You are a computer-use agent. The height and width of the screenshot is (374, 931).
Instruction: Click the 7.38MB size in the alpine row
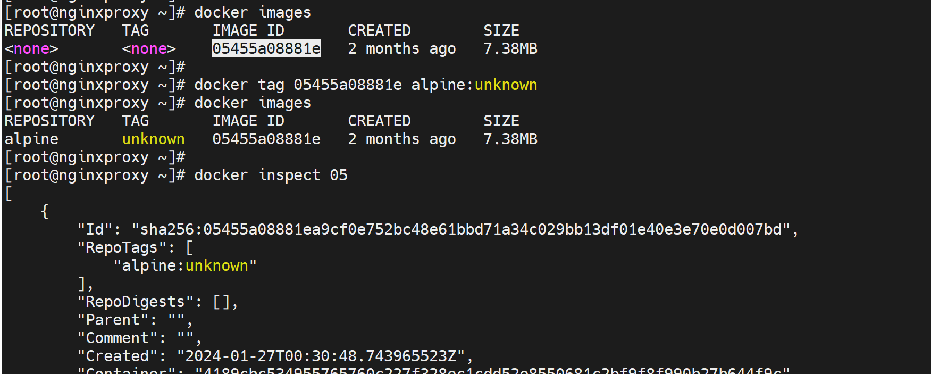coord(510,139)
